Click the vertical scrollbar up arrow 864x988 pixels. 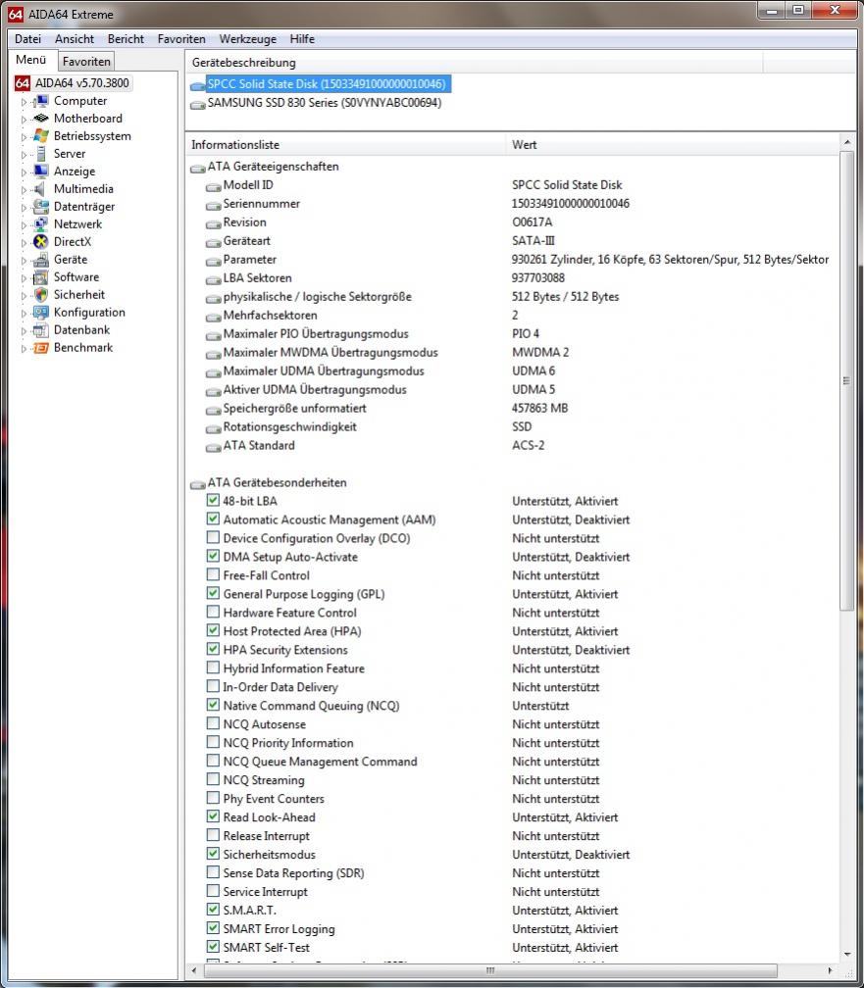pyautogui.click(x=847, y=142)
